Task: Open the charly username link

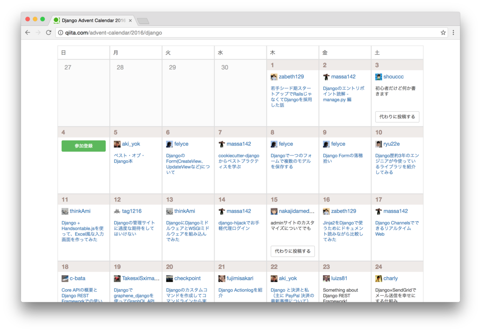Action: pos(390,278)
